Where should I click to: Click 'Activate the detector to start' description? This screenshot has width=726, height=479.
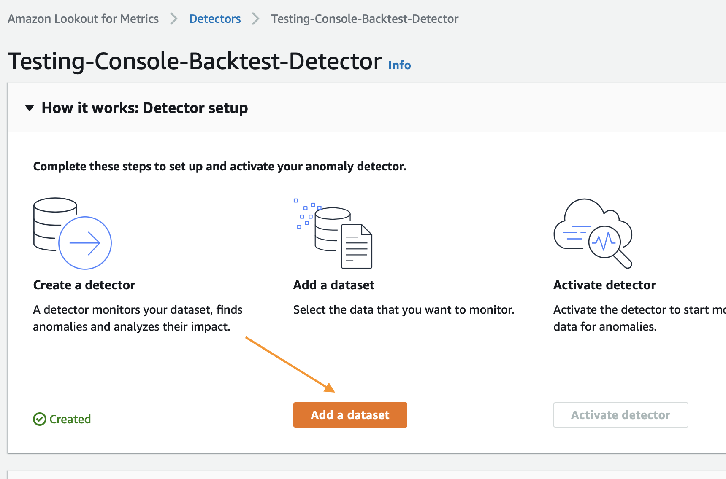click(x=639, y=318)
